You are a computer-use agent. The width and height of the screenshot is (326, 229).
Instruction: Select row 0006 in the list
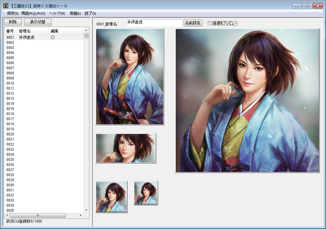(44, 63)
